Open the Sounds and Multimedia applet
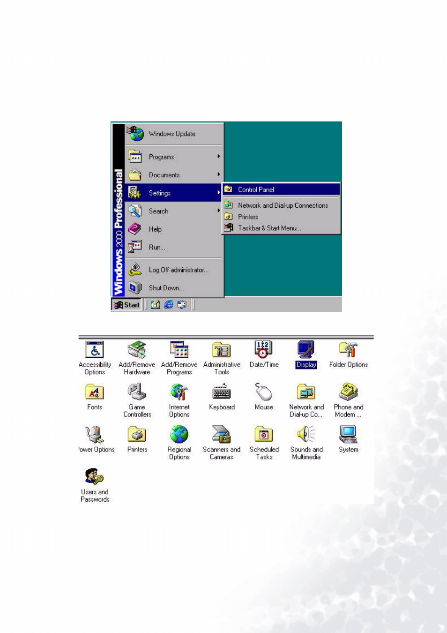This screenshot has width=447, height=633. pyautogui.click(x=306, y=443)
